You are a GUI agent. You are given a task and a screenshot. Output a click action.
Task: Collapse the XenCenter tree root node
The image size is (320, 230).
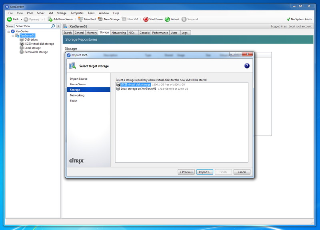pos(8,31)
